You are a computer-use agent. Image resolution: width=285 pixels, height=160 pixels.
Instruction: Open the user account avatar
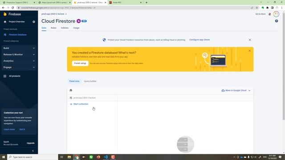tap(276, 14)
